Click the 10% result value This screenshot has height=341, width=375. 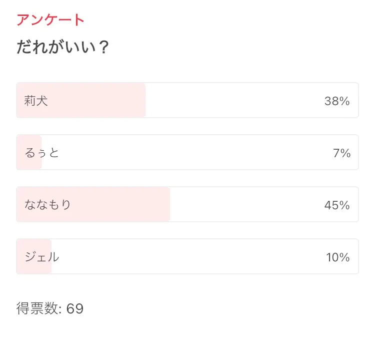pos(337,257)
